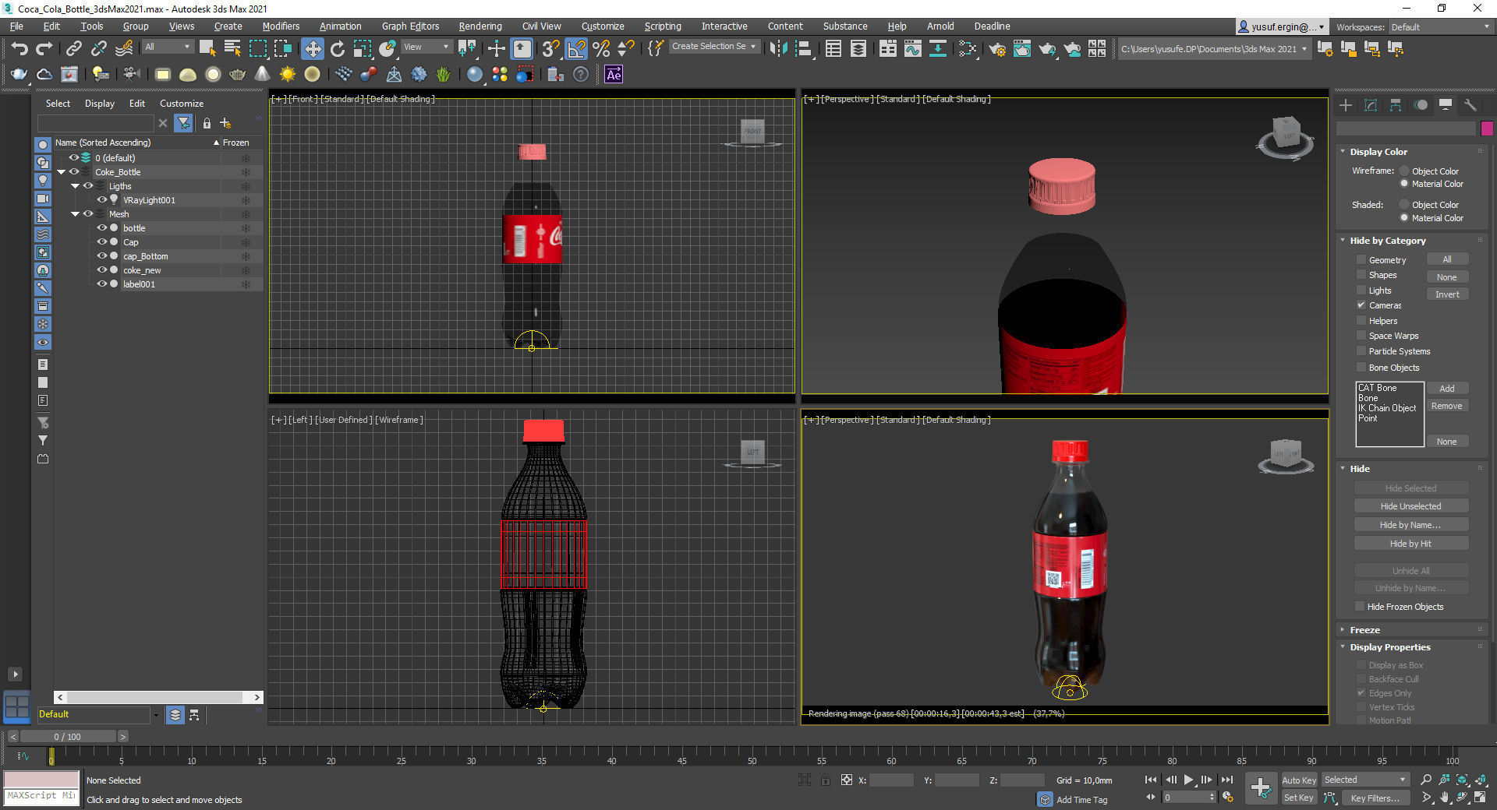The height and width of the screenshot is (810, 1497).
Task: Click the Play Animation button
Action: pyautogui.click(x=1188, y=780)
